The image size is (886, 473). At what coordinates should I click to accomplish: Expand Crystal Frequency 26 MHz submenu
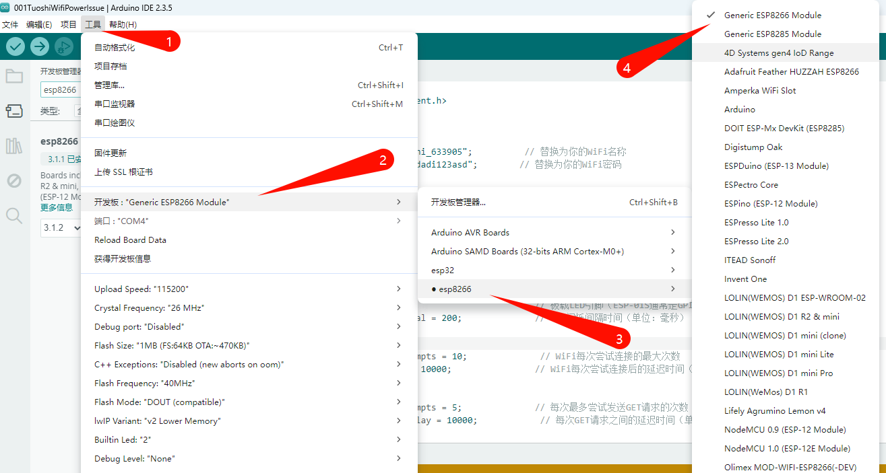point(249,308)
